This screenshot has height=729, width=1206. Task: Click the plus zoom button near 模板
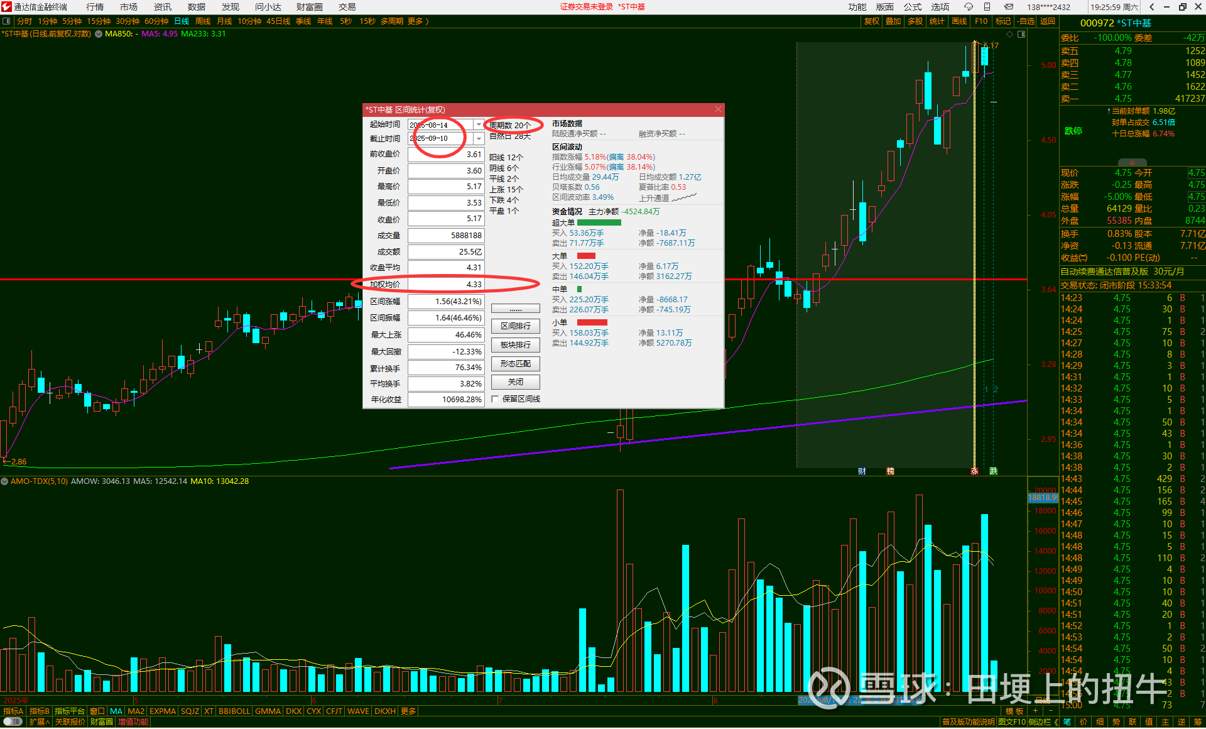[x=1035, y=711]
